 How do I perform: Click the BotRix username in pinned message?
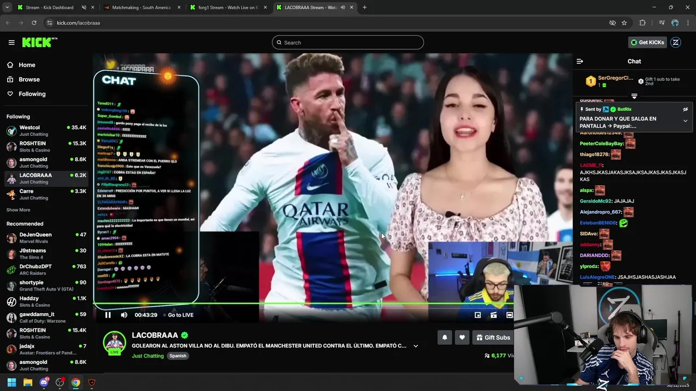(x=624, y=109)
